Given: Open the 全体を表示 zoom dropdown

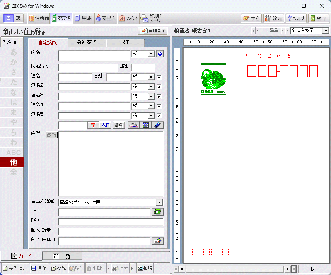Looking at the screenshot, I should click(x=326, y=31).
